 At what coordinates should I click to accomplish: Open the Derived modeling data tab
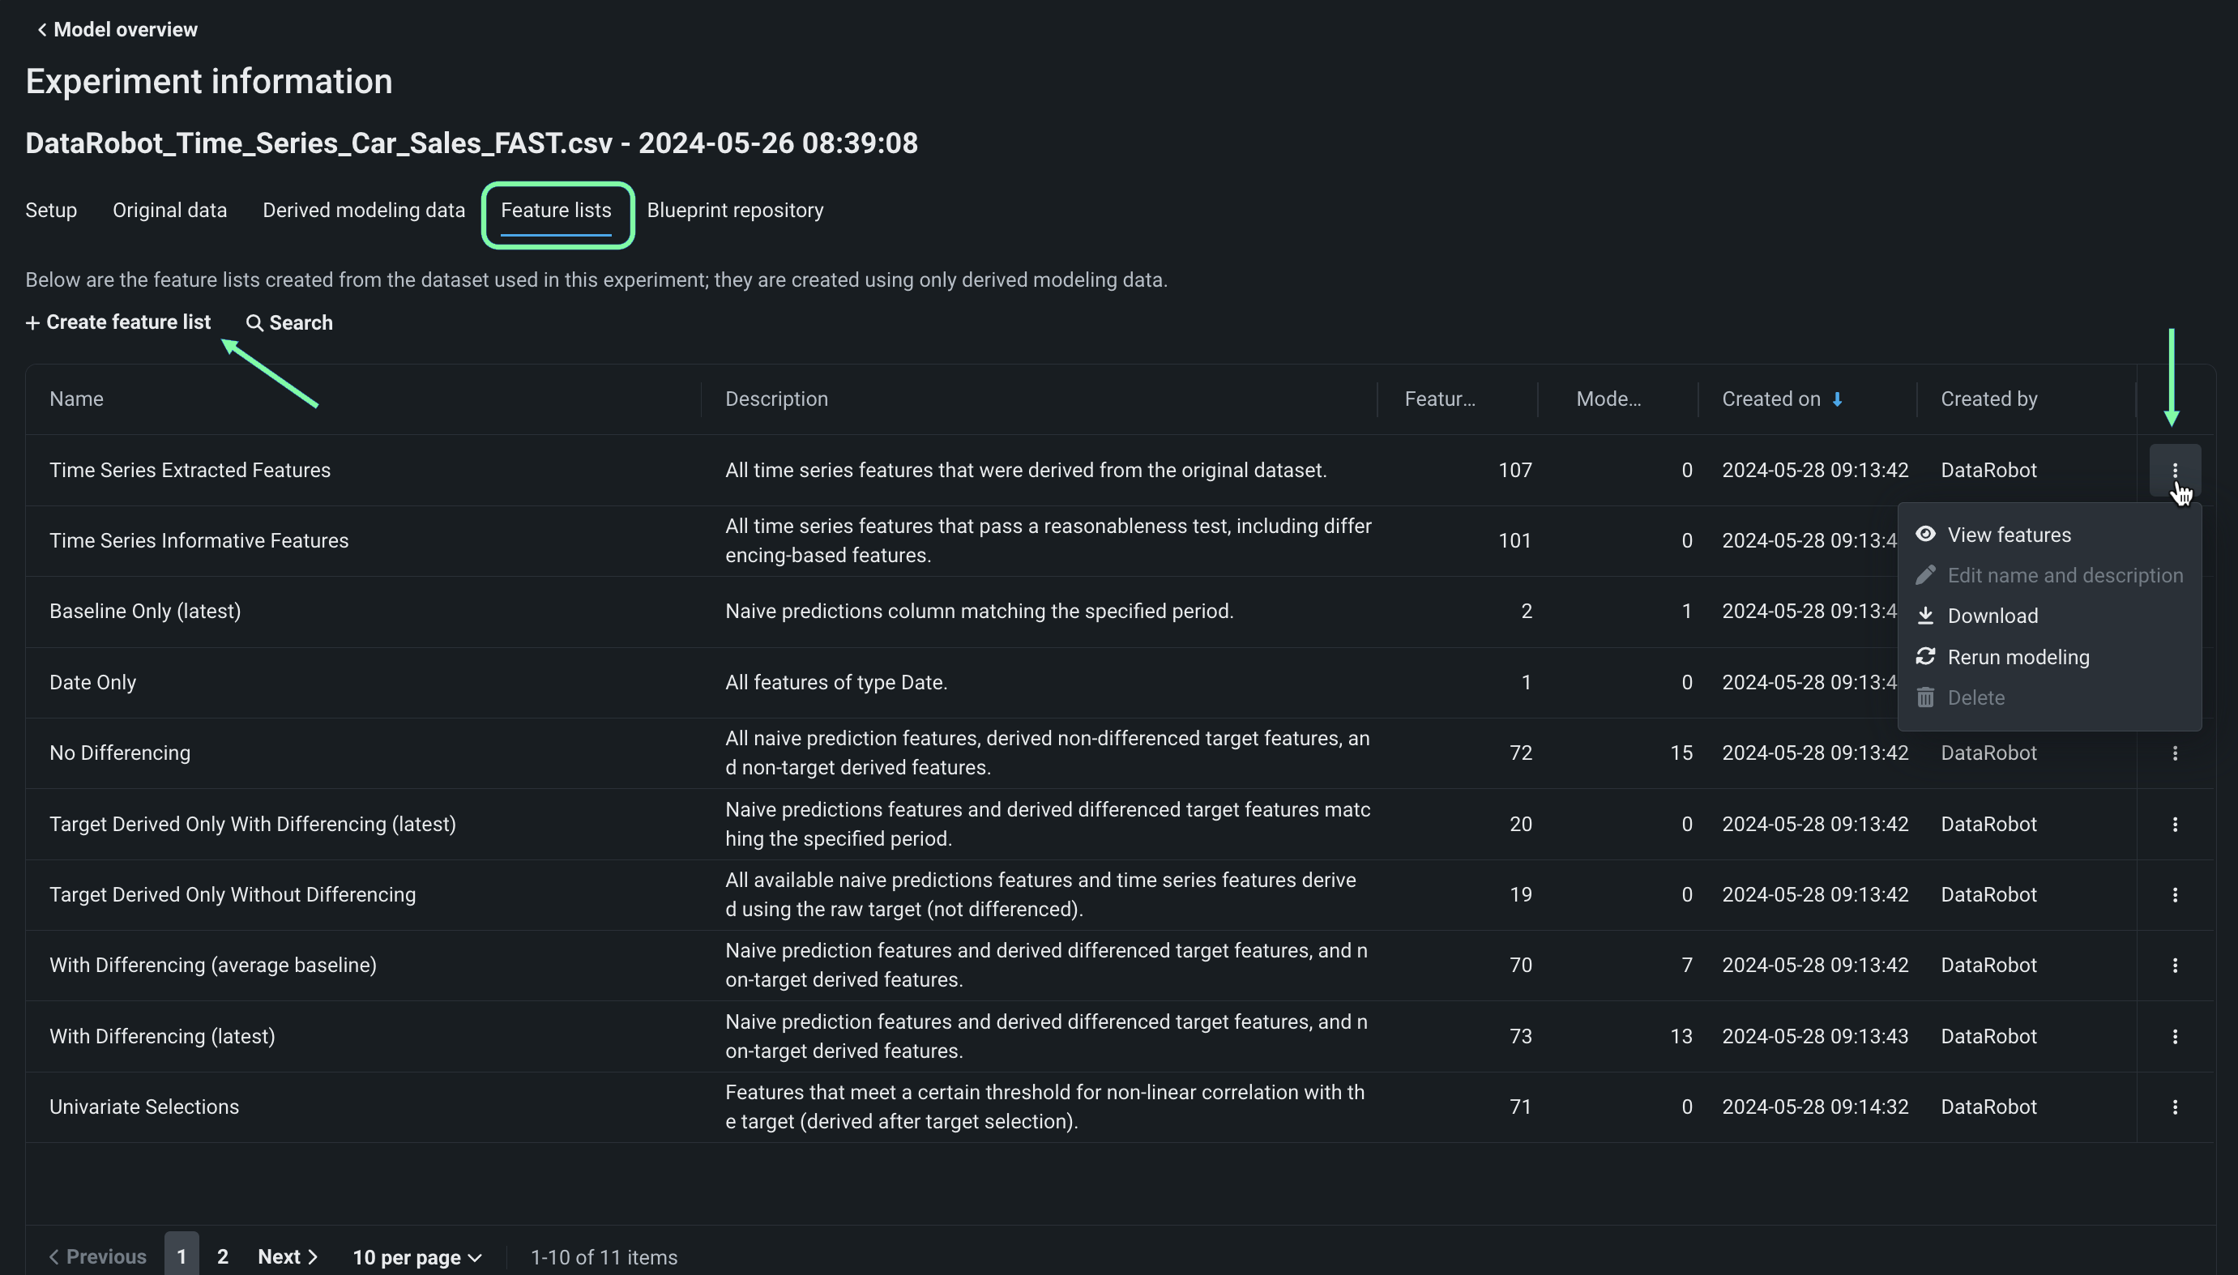click(x=363, y=210)
